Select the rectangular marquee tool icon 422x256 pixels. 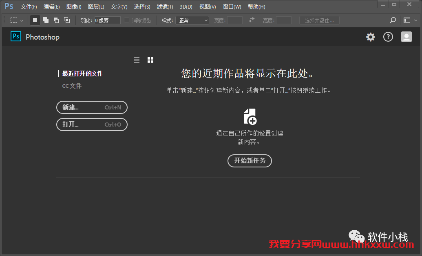pyautogui.click(x=14, y=20)
